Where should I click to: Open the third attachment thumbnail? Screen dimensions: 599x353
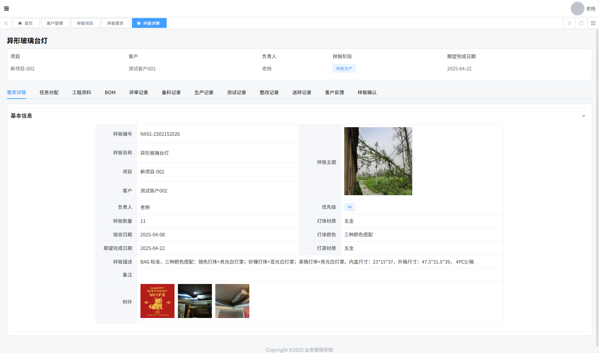click(232, 301)
